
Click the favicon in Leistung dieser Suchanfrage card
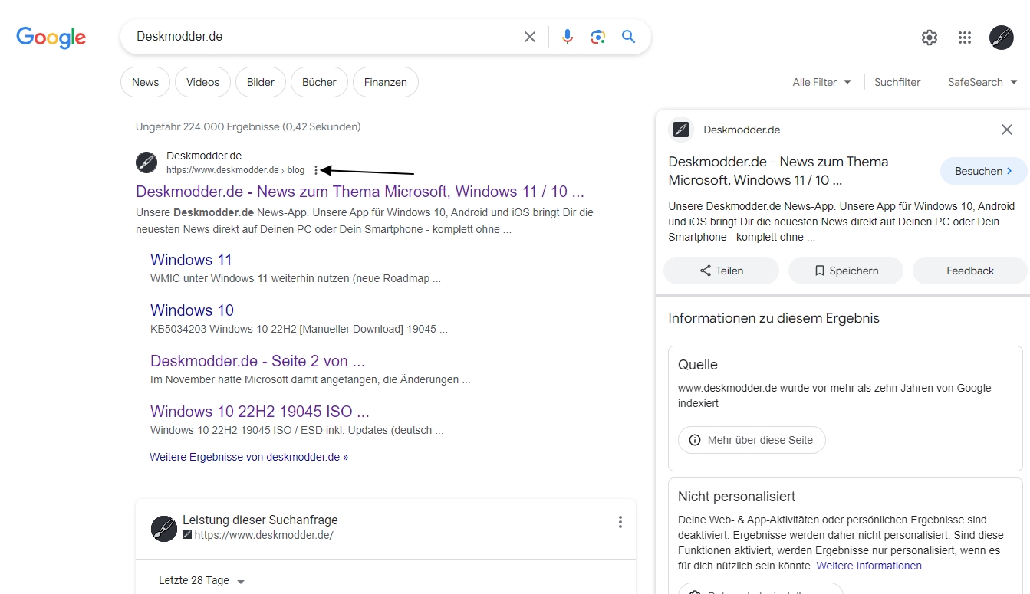click(164, 529)
